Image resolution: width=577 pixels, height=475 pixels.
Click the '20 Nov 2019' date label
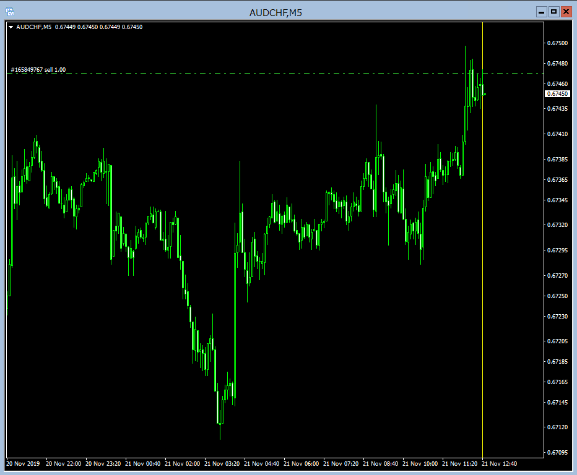pyautogui.click(x=23, y=464)
